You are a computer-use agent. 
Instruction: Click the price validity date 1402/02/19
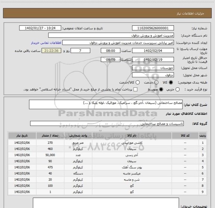pyautogui.click(x=153, y=60)
